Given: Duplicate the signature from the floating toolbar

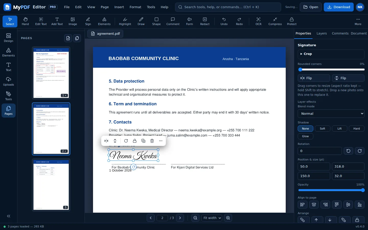Looking at the screenshot, I should 143,141.
